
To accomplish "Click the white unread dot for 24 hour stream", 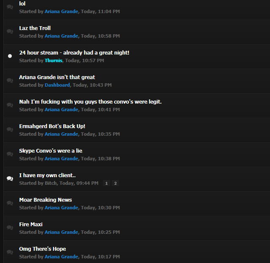I will tap(10, 56).
